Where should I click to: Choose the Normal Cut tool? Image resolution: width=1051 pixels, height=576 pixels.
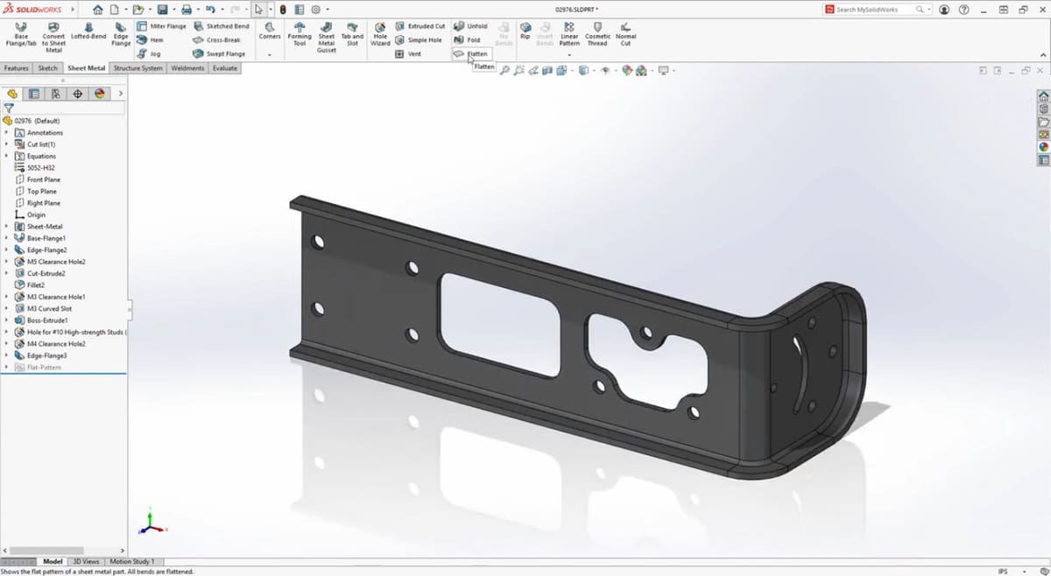tap(625, 35)
